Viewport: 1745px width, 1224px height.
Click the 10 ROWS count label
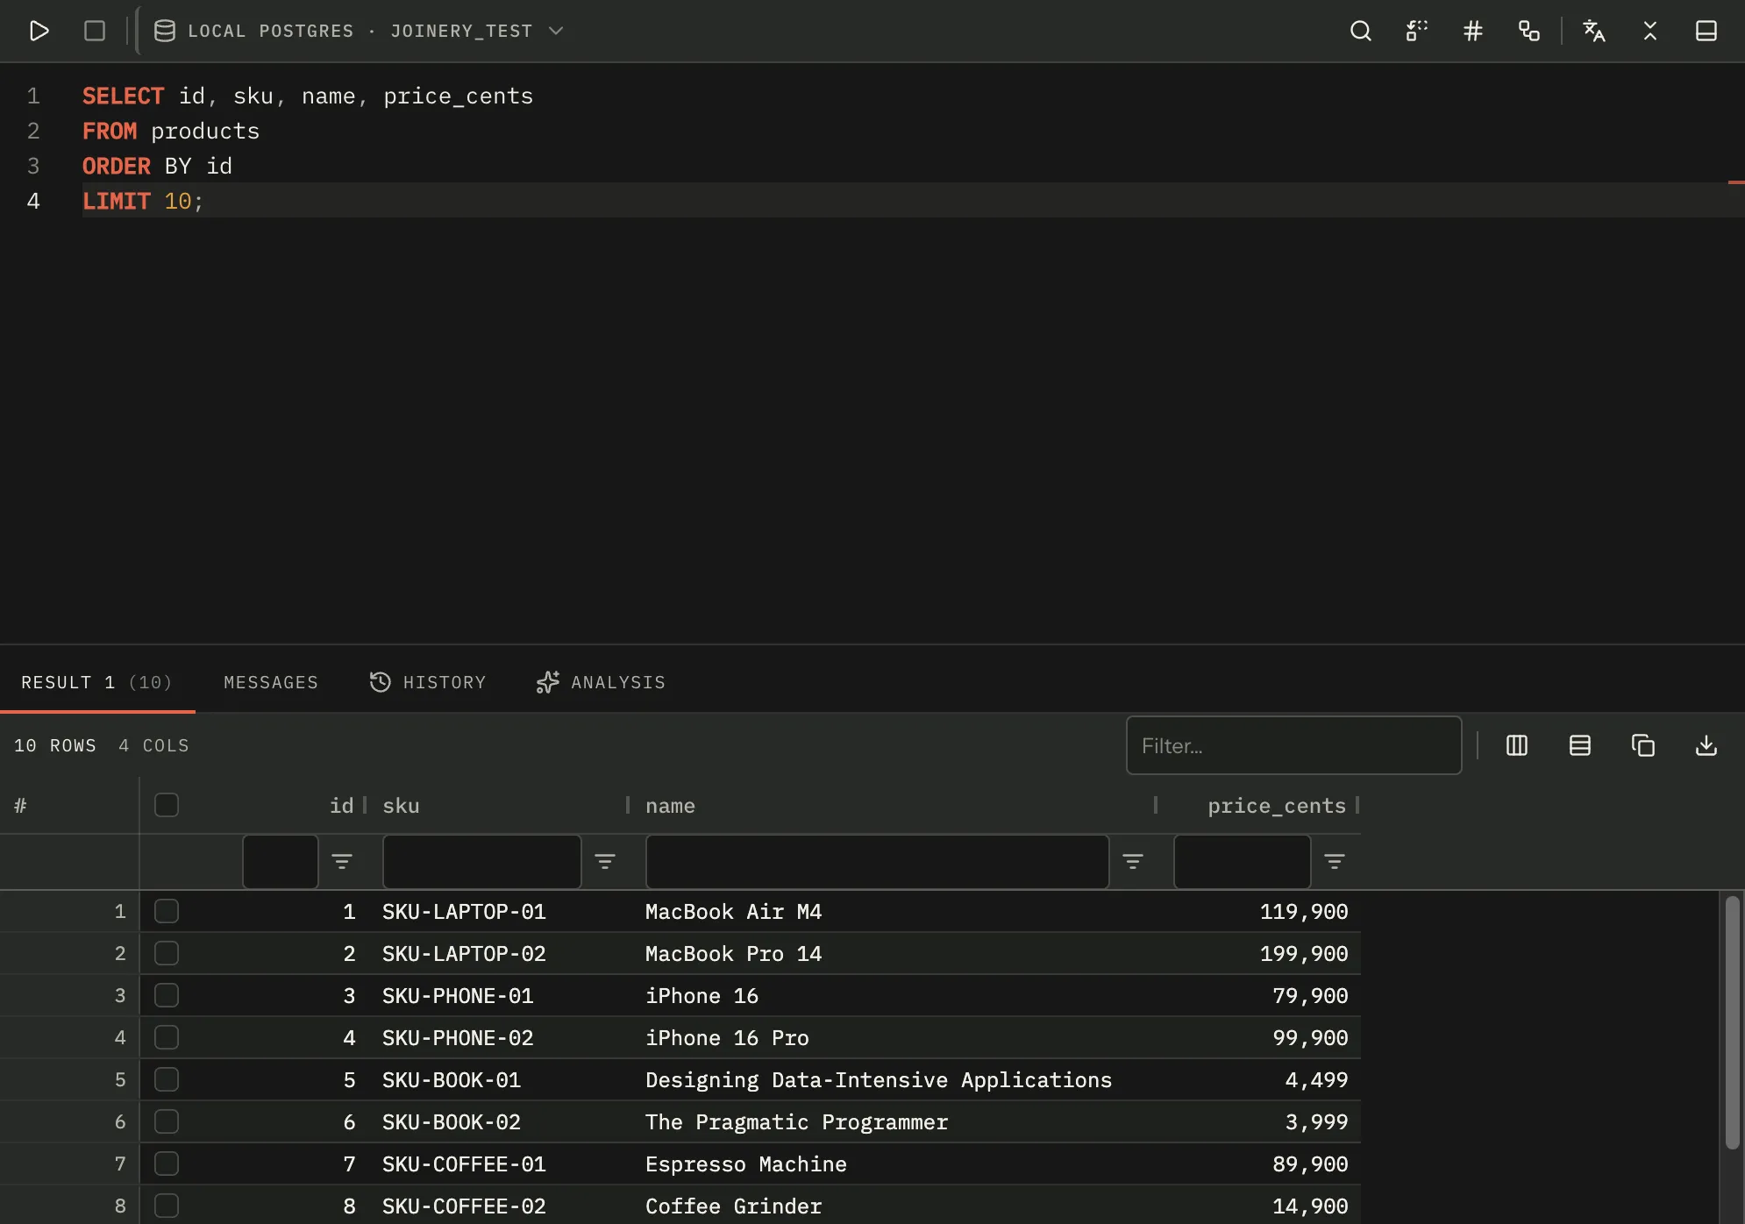[x=55, y=745]
